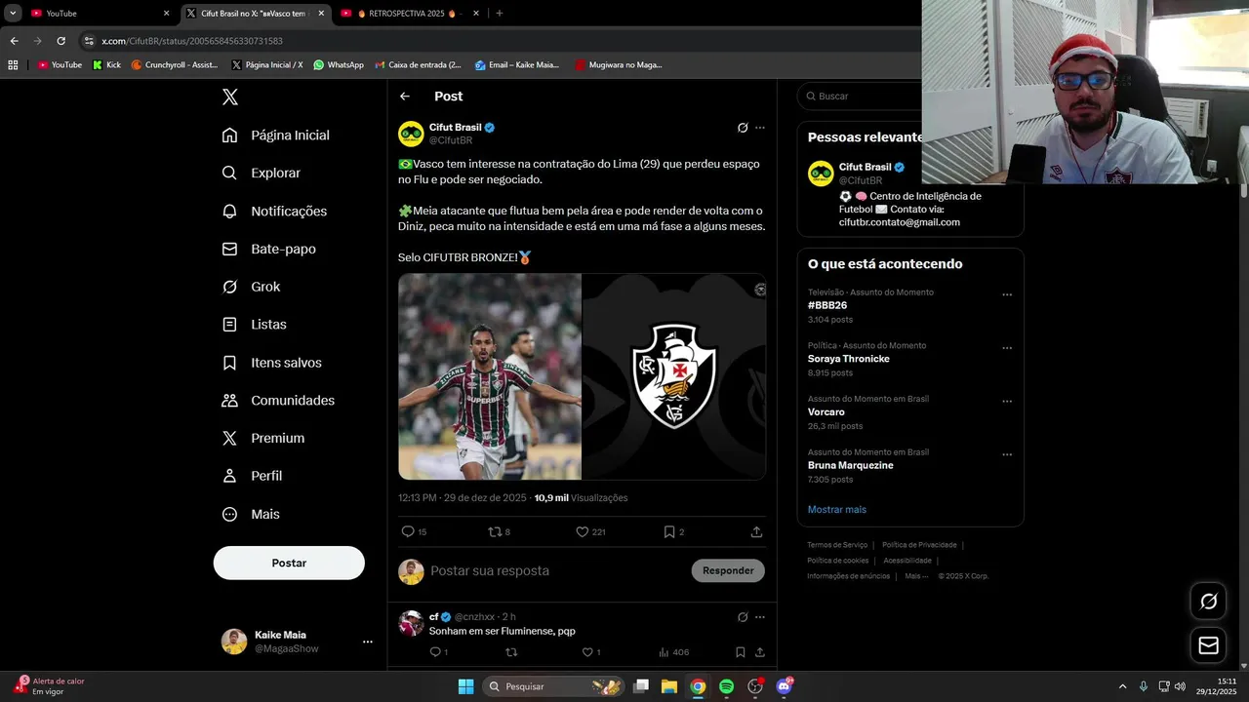
Task: Open Comunidades in the sidebar
Action: click(x=278, y=400)
